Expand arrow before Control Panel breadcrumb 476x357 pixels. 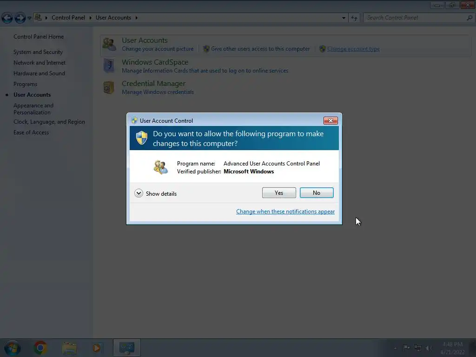pos(46,18)
